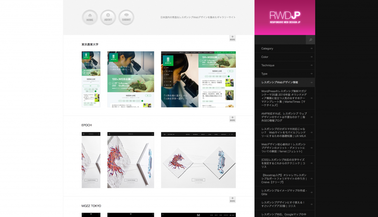Open the UX MILK mobile-friendly article link
This screenshot has height=217, width=378.
click(285, 132)
